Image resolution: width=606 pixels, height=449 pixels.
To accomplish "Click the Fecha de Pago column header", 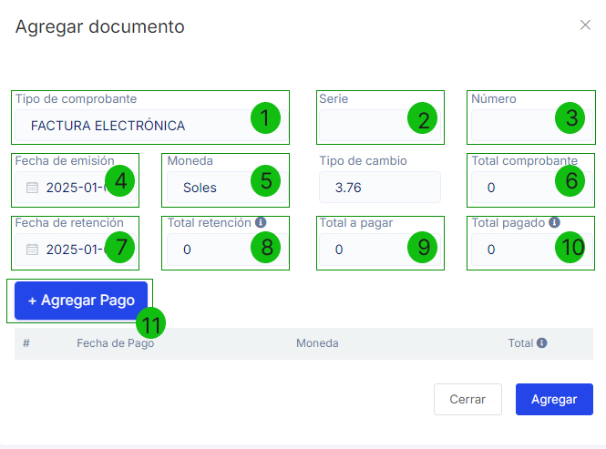I will tap(115, 343).
